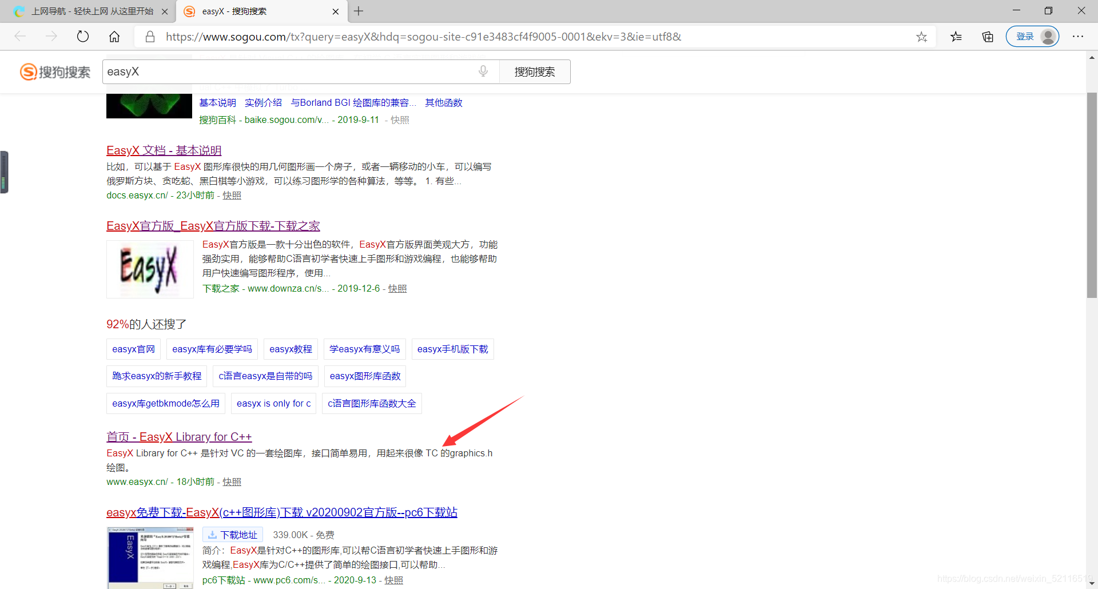Open the 实例介绍 sublink
The width and height of the screenshot is (1098, 589).
point(263,103)
